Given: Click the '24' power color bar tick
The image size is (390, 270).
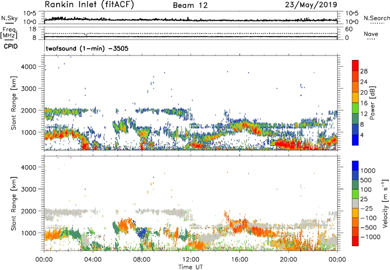Looking at the screenshot, I should click(x=364, y=82).
